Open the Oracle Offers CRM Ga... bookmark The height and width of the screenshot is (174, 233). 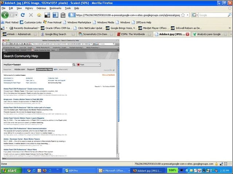tap(56, 28)
